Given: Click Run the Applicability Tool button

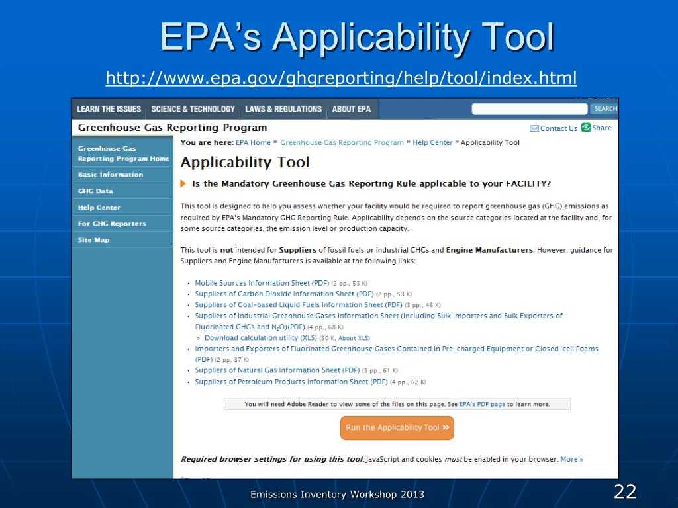Looking at the screenshot, I should 397,428.
